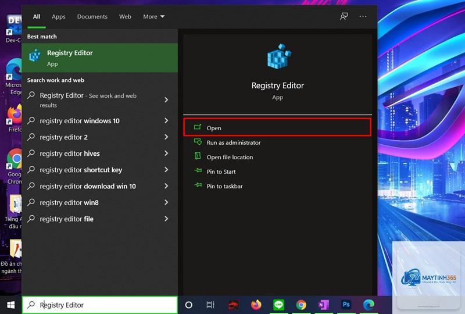Open Firefox from the taskbar
The width and height of the screenshot is (465, 314).
click(256, 305)
